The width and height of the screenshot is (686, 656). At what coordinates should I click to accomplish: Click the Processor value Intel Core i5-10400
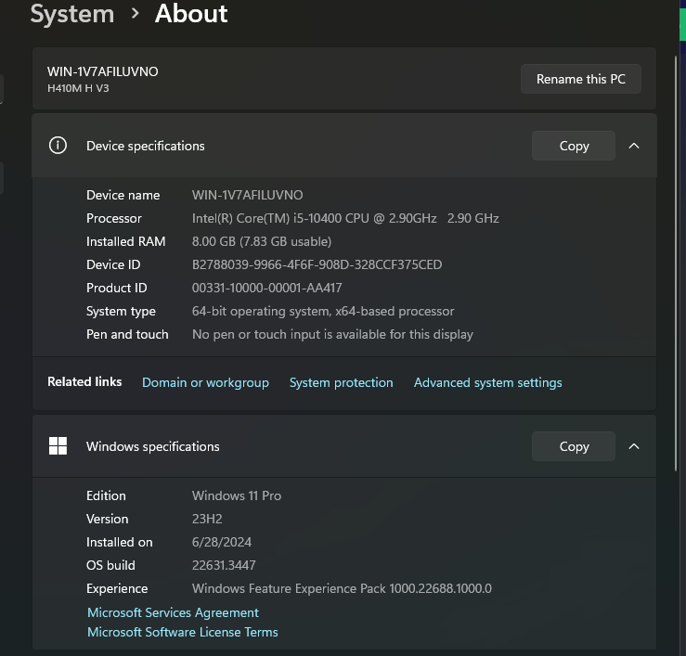tap(345, 218)
